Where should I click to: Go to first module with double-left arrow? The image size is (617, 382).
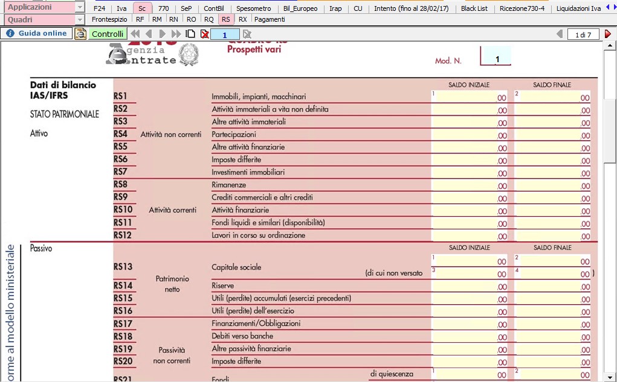(x=135, y=34)
